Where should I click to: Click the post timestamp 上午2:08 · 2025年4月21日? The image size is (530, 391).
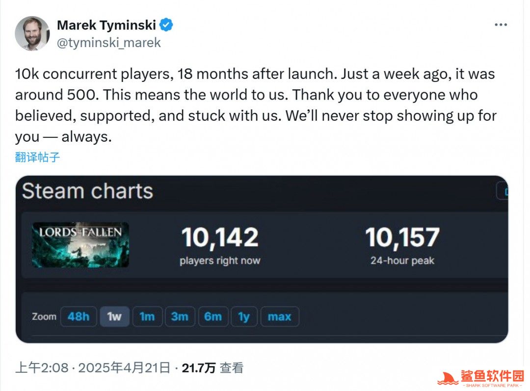93,367
